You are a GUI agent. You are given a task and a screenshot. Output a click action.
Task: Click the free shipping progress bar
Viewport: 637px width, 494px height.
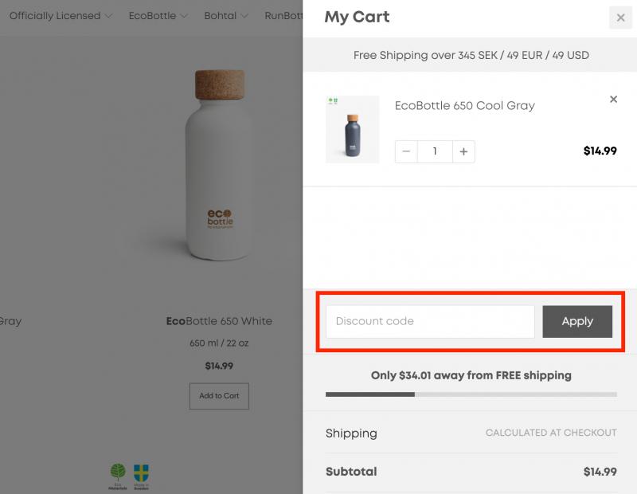[471, 394]
